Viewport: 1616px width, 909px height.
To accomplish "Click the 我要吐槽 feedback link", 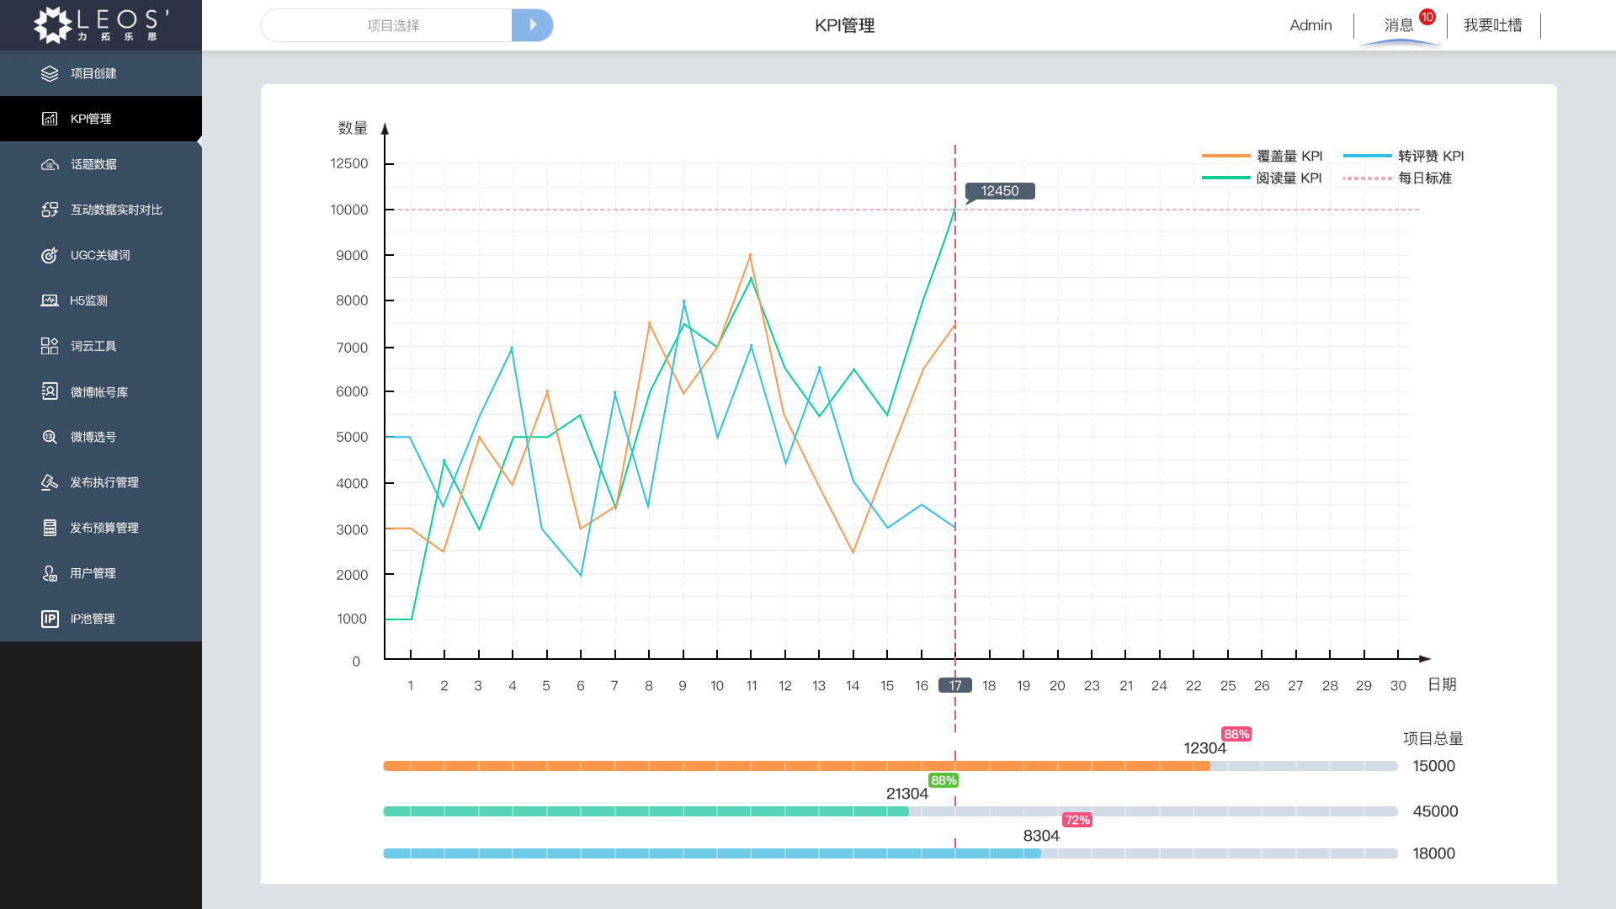I will tap(1492, 25).
